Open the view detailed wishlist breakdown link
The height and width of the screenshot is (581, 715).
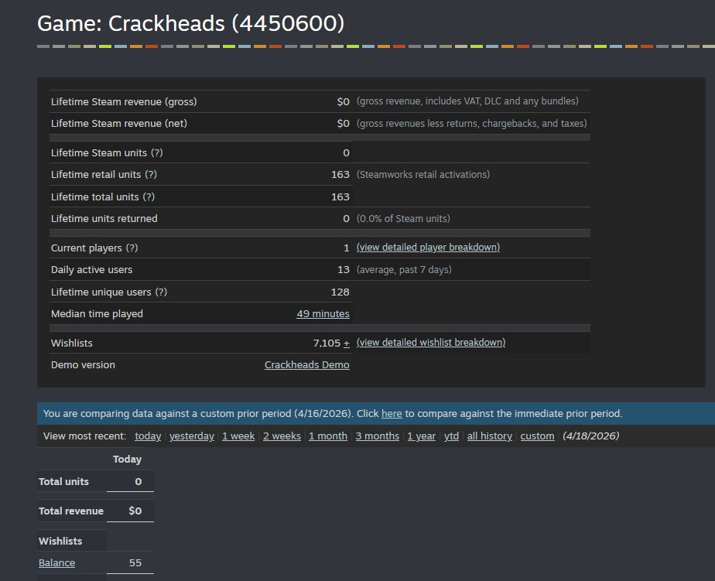(x=430, y=343)
